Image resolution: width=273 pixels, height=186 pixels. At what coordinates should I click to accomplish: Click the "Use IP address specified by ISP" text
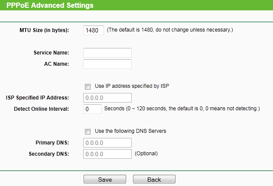point(132,86)
